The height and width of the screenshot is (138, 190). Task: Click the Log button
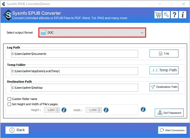(164, 54)
